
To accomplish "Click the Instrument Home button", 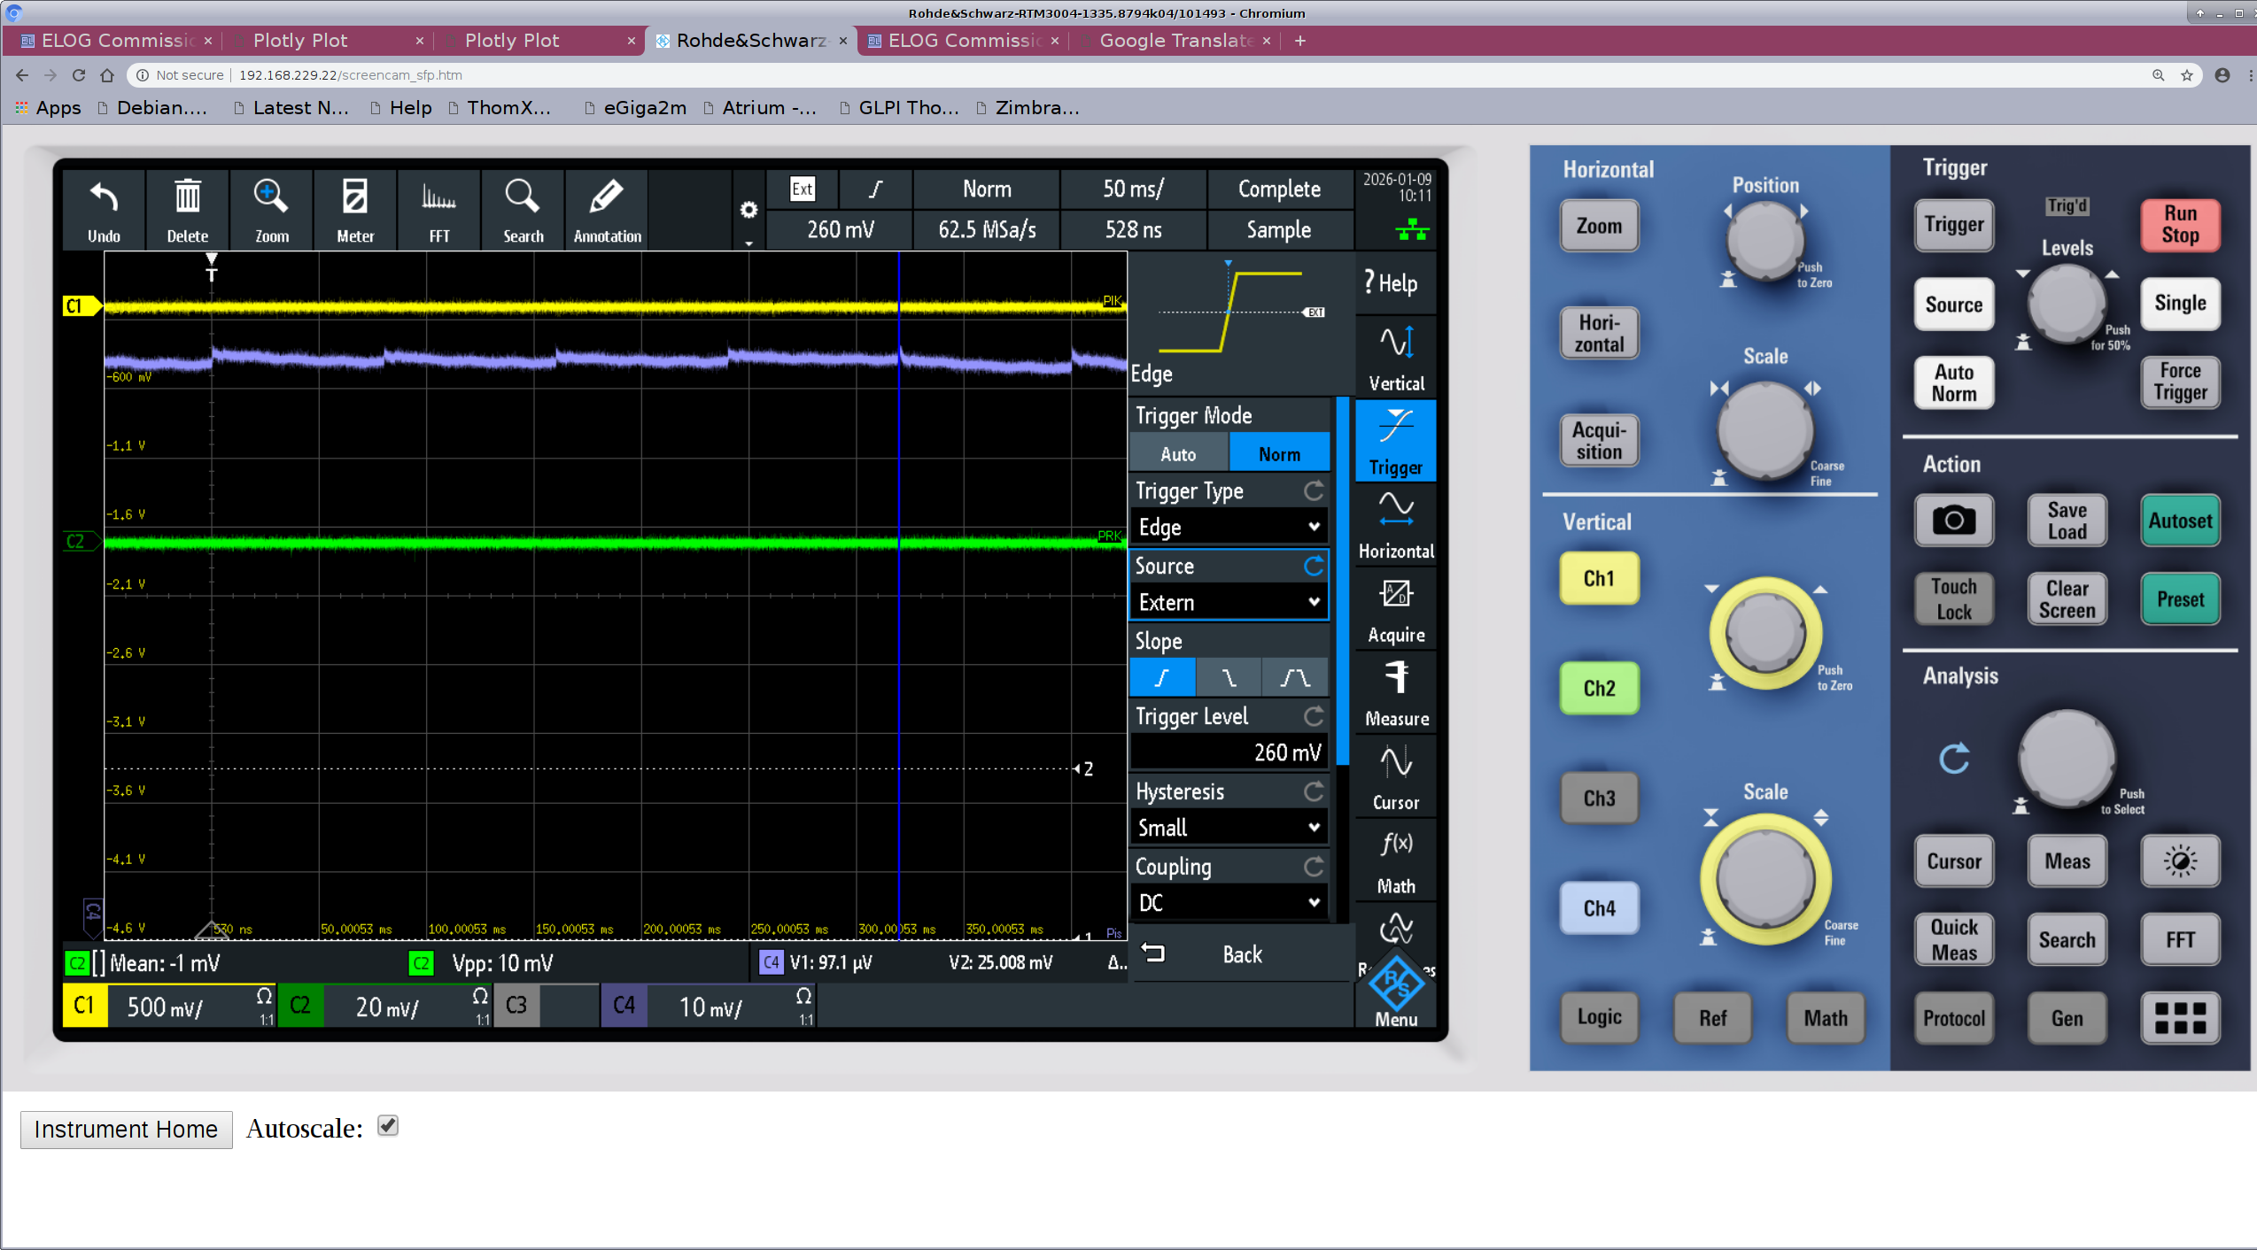I will (x=126, y=1130).
